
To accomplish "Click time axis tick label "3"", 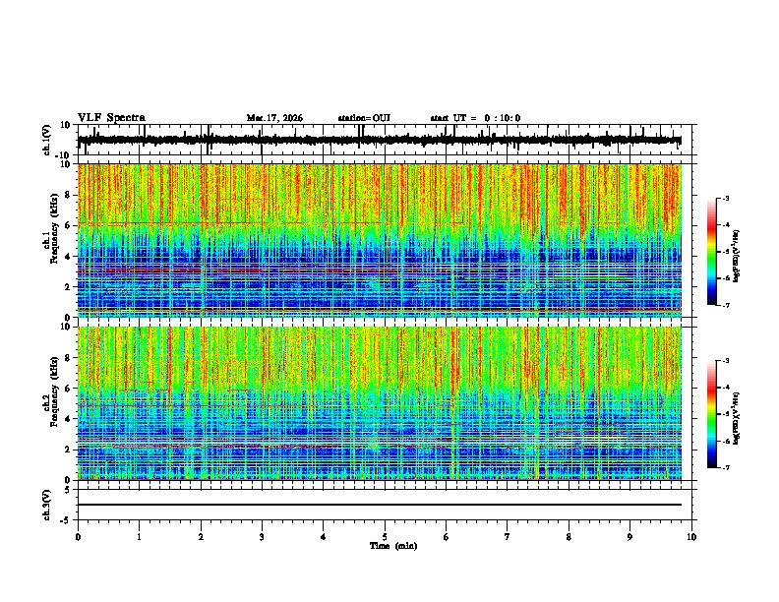I will click(262, 537).
